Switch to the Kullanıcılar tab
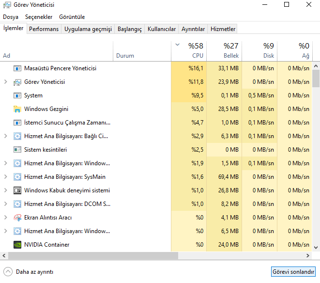 coord(162,29)
